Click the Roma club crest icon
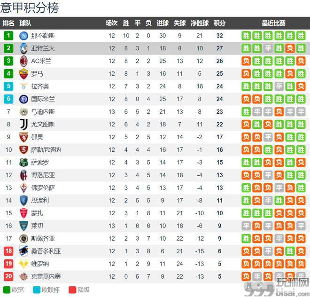The width and height of the screenshot is (310, 297). pos(24,74)
